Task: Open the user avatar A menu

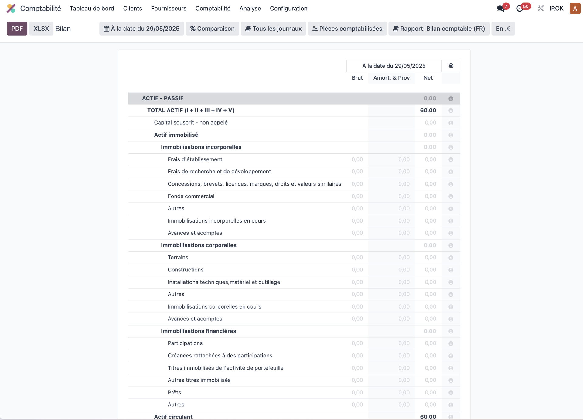Action: [575, 9]
